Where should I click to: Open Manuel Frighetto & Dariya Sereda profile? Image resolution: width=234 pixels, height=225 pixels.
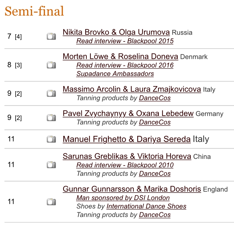(127, 139)
